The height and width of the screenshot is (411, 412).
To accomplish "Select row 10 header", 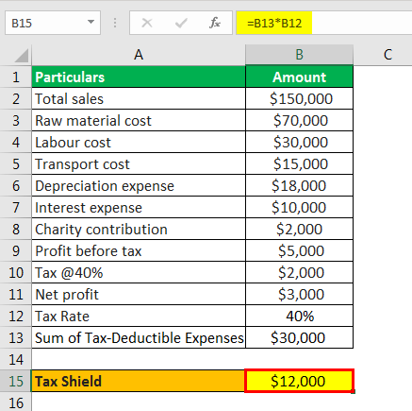I will tap(16, 273).
